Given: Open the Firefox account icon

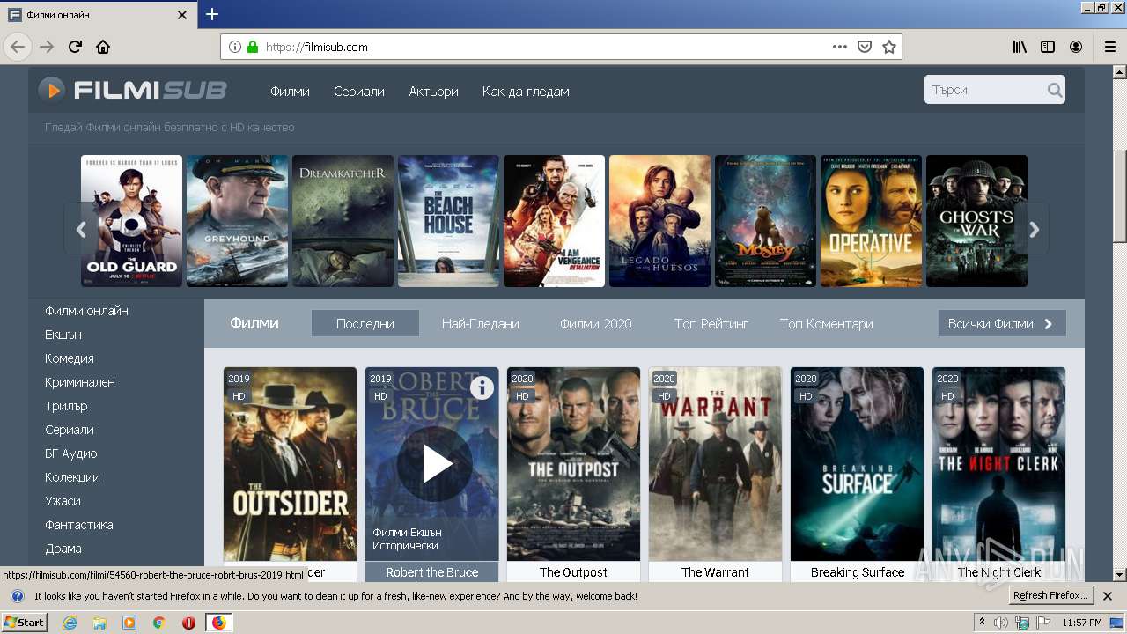Looking at the screenshot, I should pyautogui.click(x=1076, y=47).
